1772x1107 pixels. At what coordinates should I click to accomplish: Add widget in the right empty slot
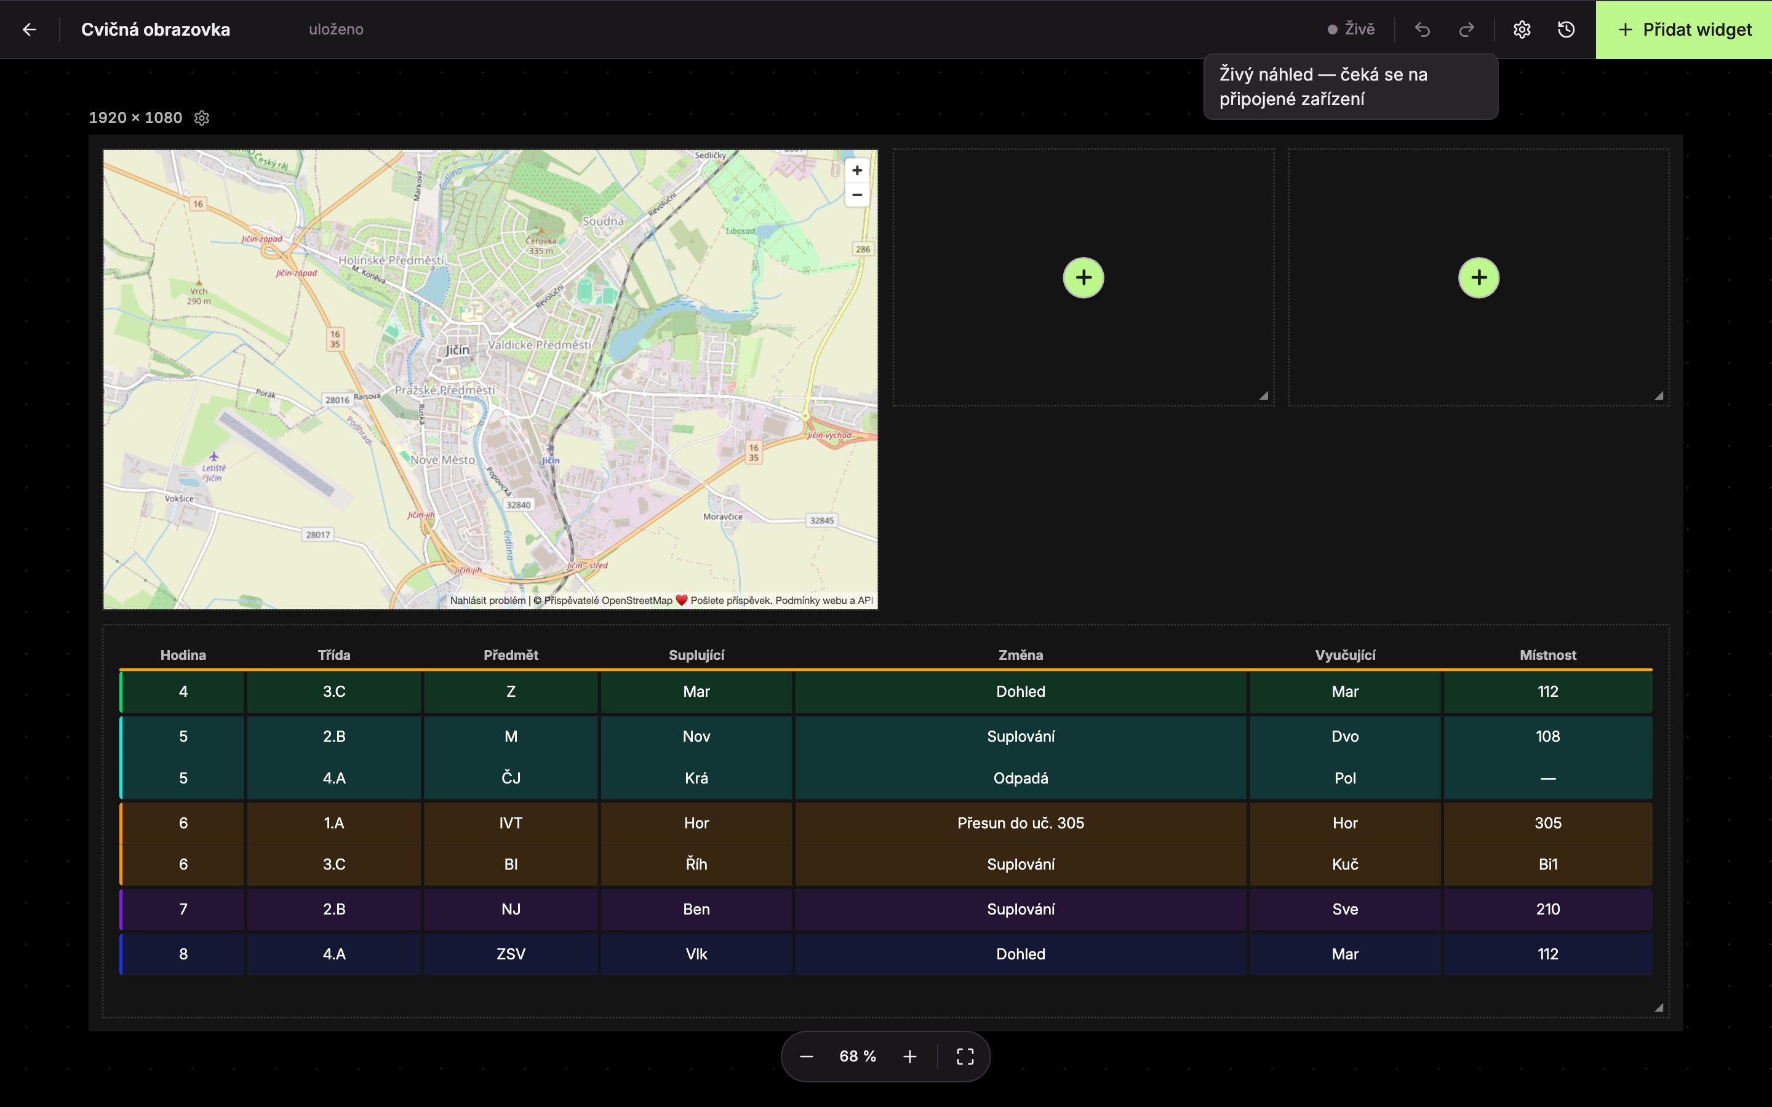coord(1479,277)
